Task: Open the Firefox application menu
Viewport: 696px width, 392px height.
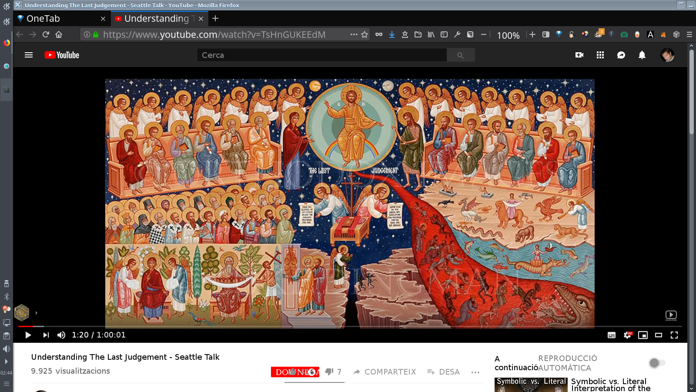Action: point(689,34)
